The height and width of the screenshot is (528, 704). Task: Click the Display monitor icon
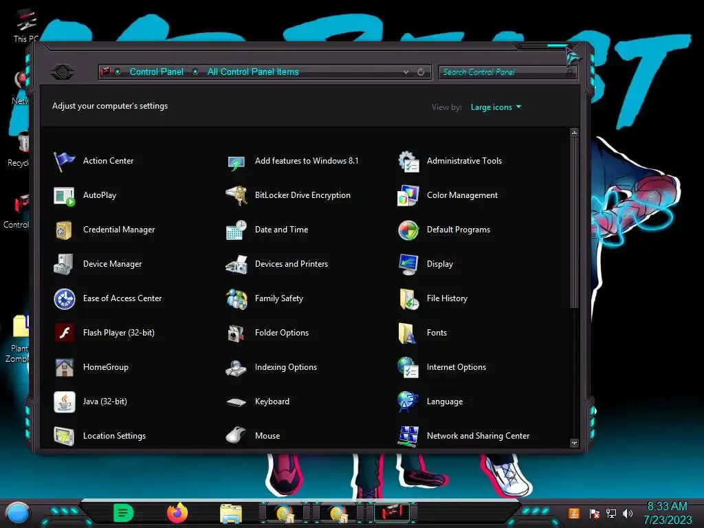coord(408,265)
